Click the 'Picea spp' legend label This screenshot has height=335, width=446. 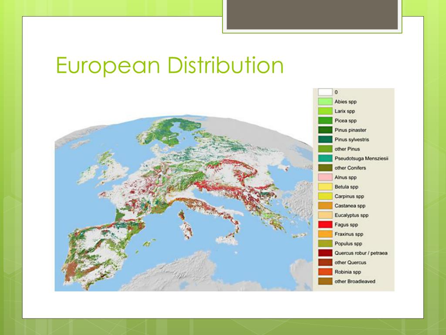pyautogui.click(x=345, y=120)
